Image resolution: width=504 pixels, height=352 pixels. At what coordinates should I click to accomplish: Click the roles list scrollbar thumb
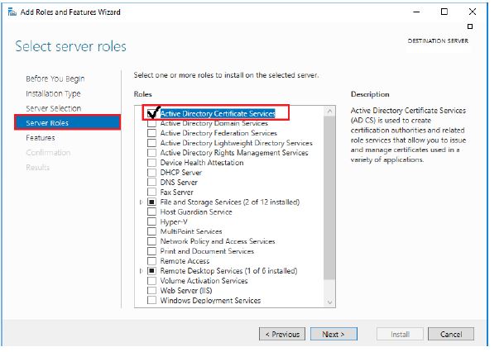329,197
